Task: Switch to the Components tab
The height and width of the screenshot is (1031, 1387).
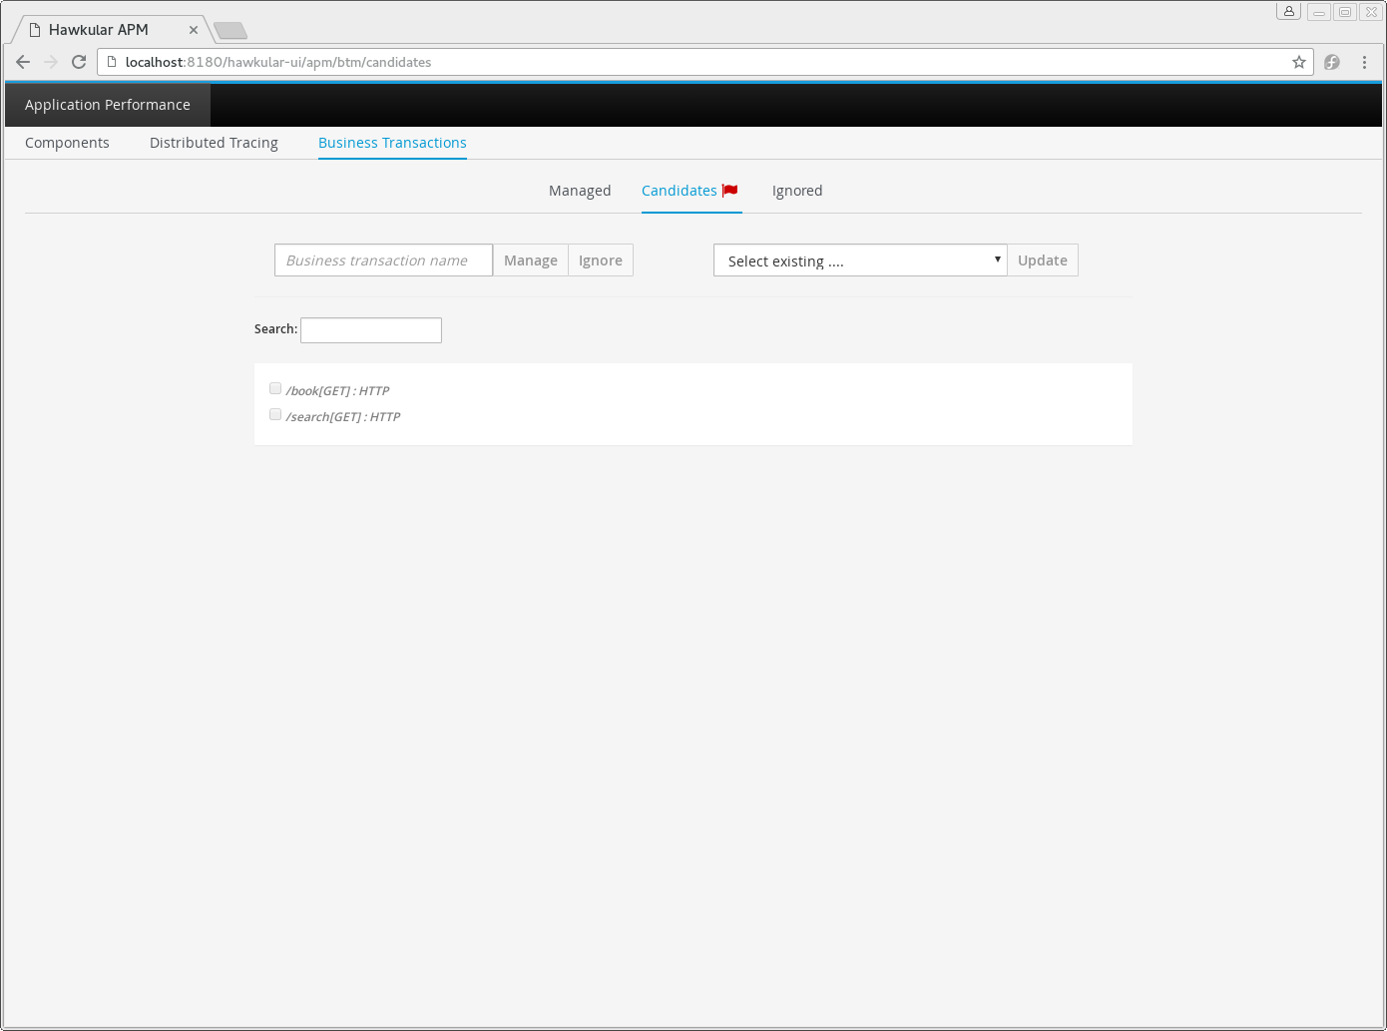Action: pos(67,143)
